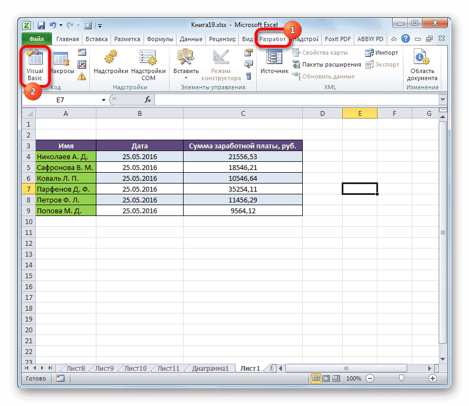Select cell A4 containing Николаев А. Д.

coord(66,156)
